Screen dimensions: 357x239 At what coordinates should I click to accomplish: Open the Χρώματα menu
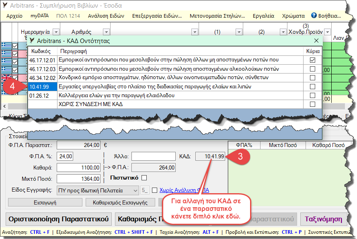click(x=293, y=16)
